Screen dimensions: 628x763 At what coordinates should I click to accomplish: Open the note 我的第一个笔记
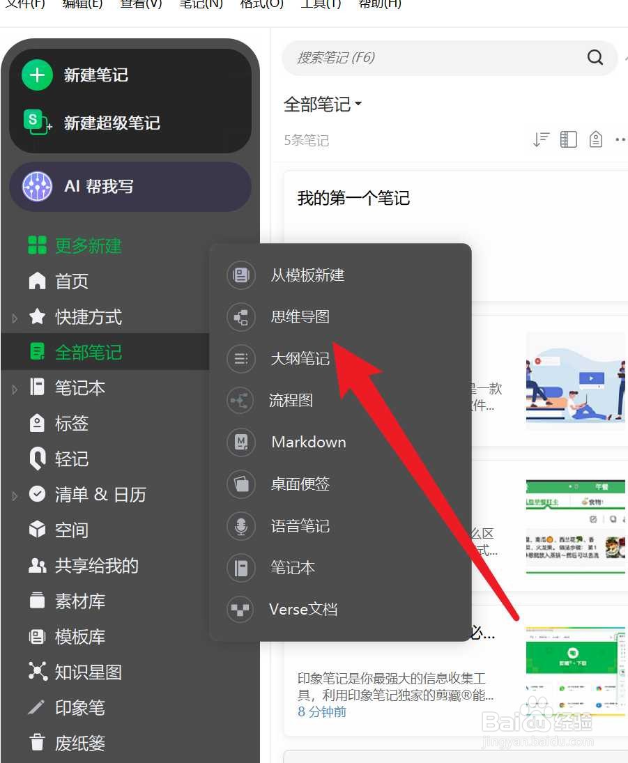(353, 198)
